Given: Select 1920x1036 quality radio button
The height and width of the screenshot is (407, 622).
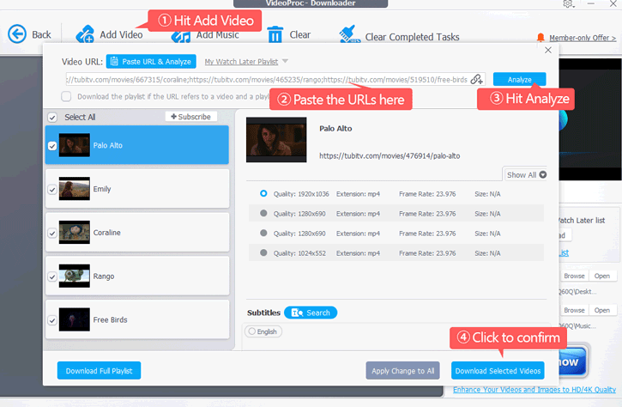Looking at the screenshot, I should [263, 193].
